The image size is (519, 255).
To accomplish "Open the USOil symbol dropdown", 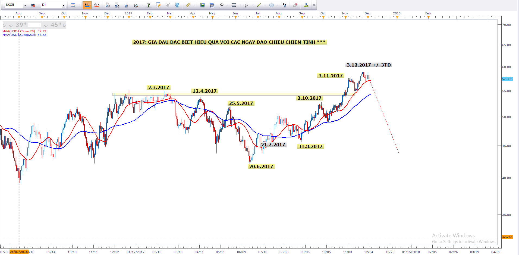I will pyautogui.click(x=25, y=5).
